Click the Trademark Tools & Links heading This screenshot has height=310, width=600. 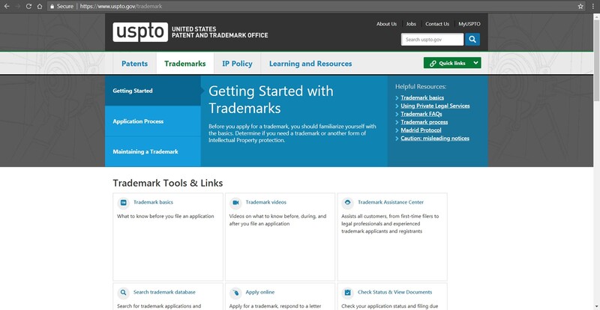click(x=167, y=183)
